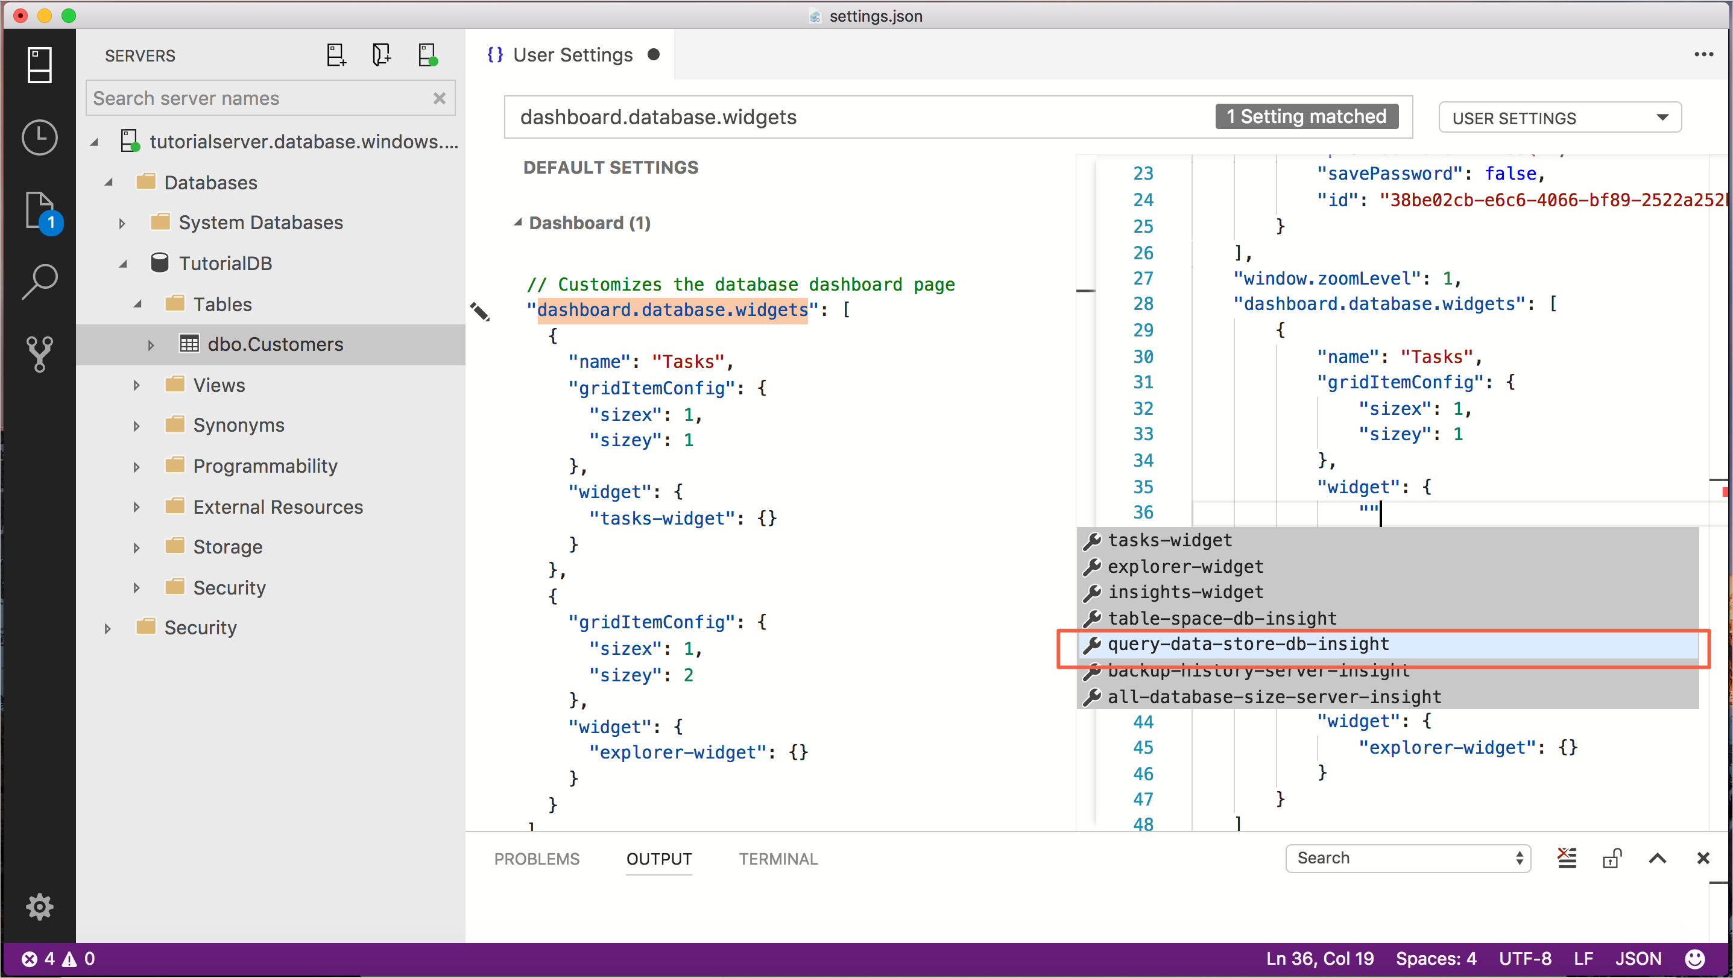Click the pencil edit icon beside setting
The image size is (1733, 978).
coord(479,311)
